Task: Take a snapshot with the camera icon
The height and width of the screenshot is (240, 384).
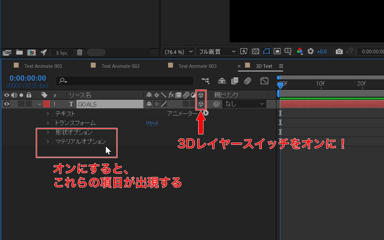Action: tap(339, 52)
